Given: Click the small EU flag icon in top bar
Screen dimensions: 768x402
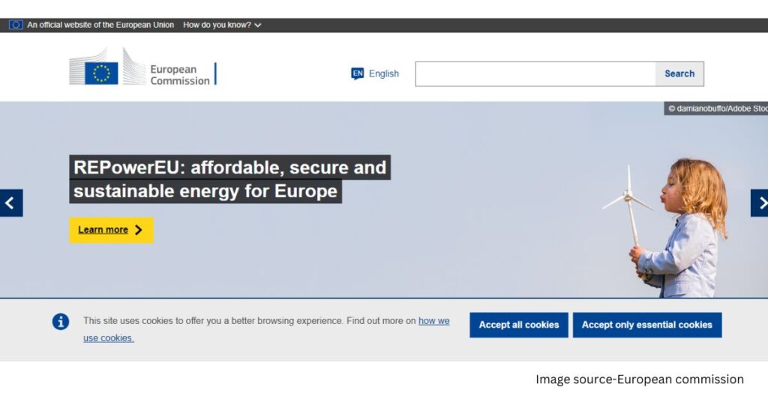Looking at the screenshot, I should tap(16, 25).
